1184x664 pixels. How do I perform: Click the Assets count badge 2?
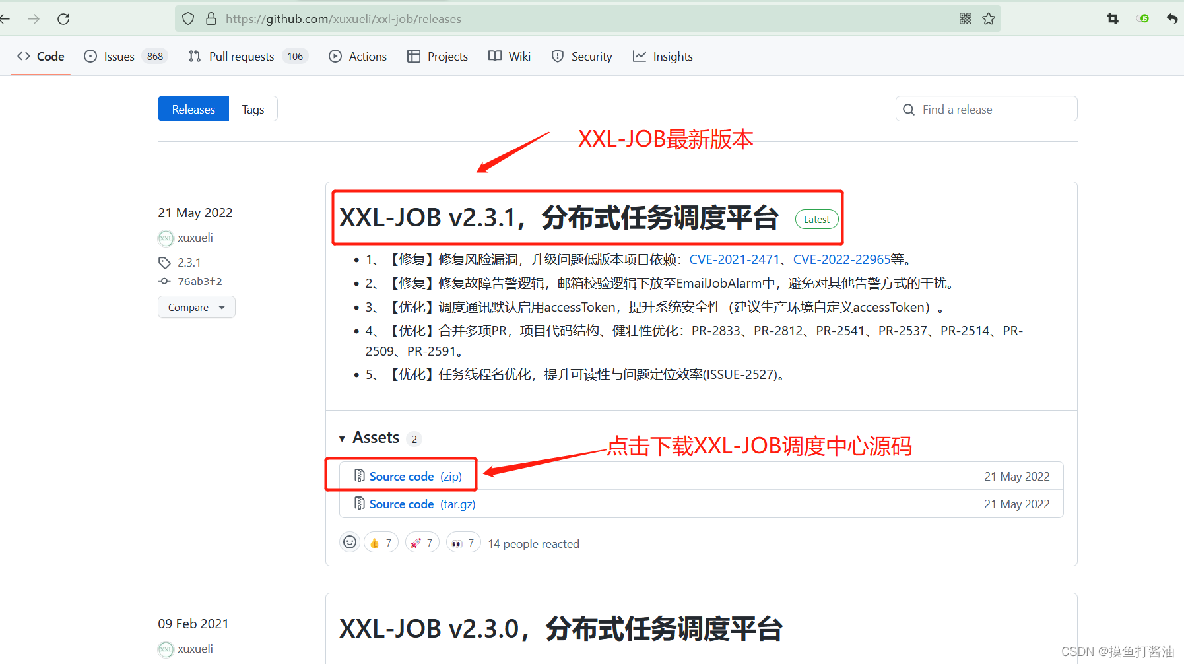coord(414,439)
